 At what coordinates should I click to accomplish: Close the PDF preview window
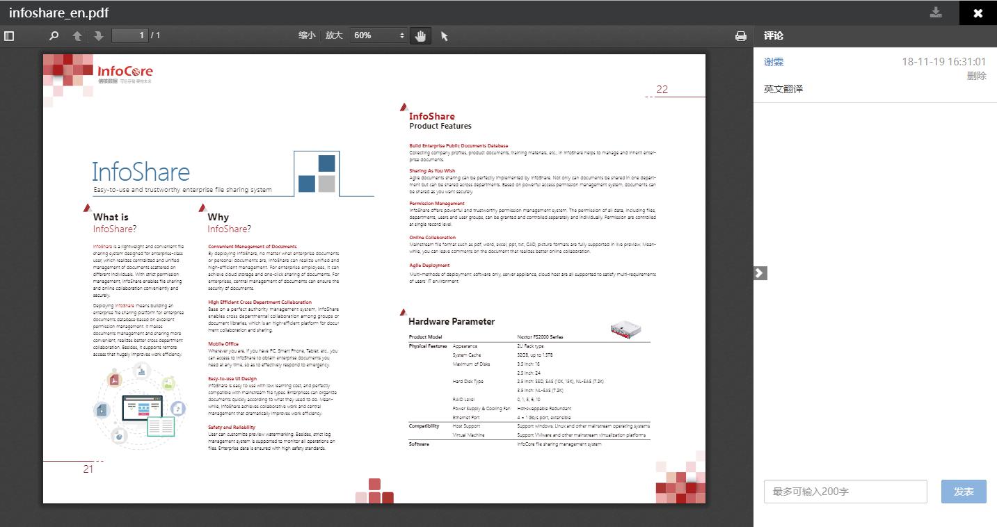coord(978,13)
